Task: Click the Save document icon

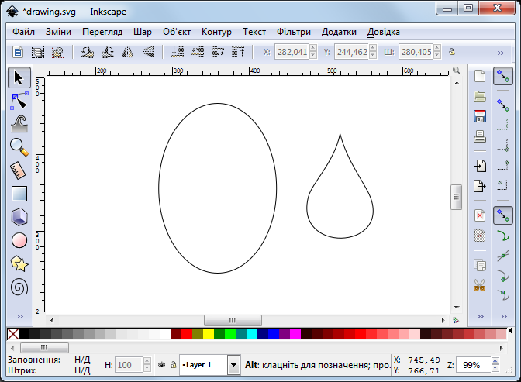Action: (x=480, y=116)
